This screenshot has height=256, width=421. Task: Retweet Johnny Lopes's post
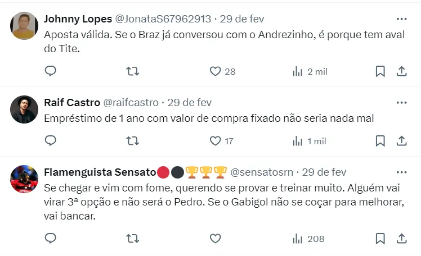[x=133, y=71]
